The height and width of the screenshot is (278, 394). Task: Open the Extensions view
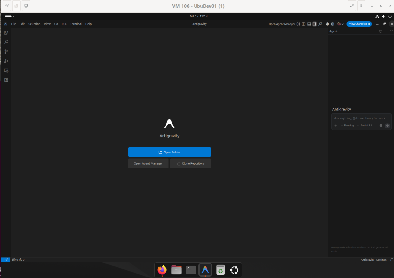point(6,80)
